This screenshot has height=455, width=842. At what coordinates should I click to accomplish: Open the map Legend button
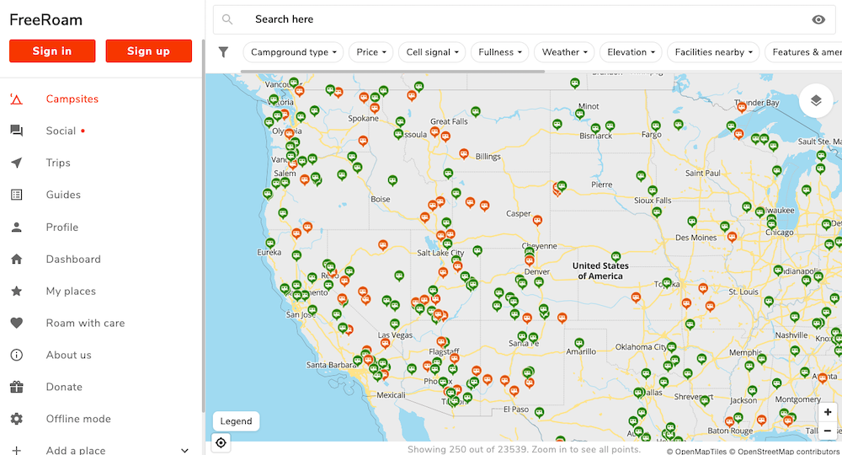point(236,421)
